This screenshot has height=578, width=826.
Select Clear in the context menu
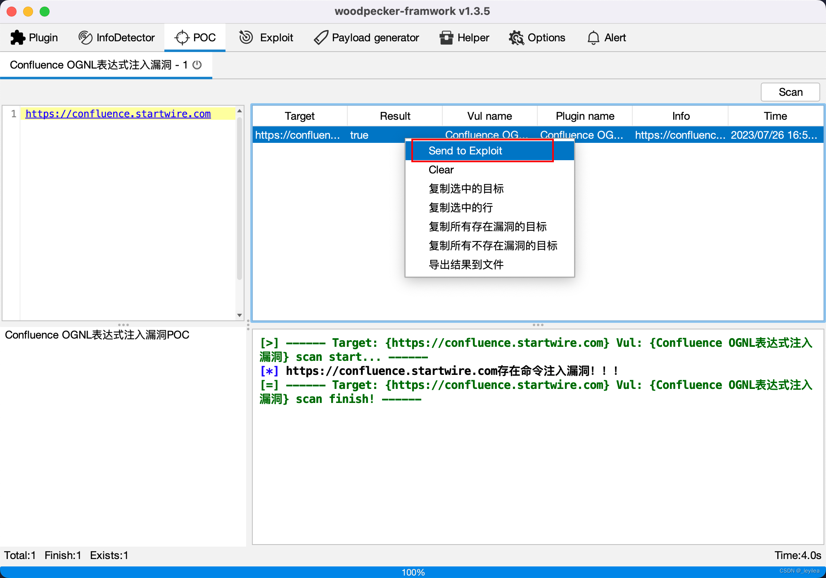pyautogui.click(x=440, y=170)
